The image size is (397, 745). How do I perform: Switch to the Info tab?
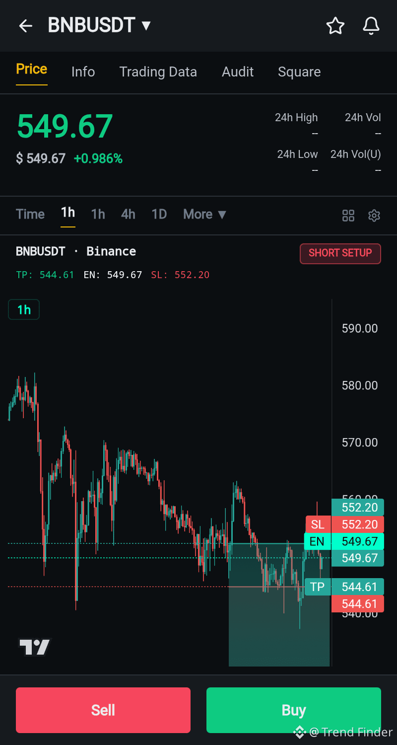pos(83,72)
